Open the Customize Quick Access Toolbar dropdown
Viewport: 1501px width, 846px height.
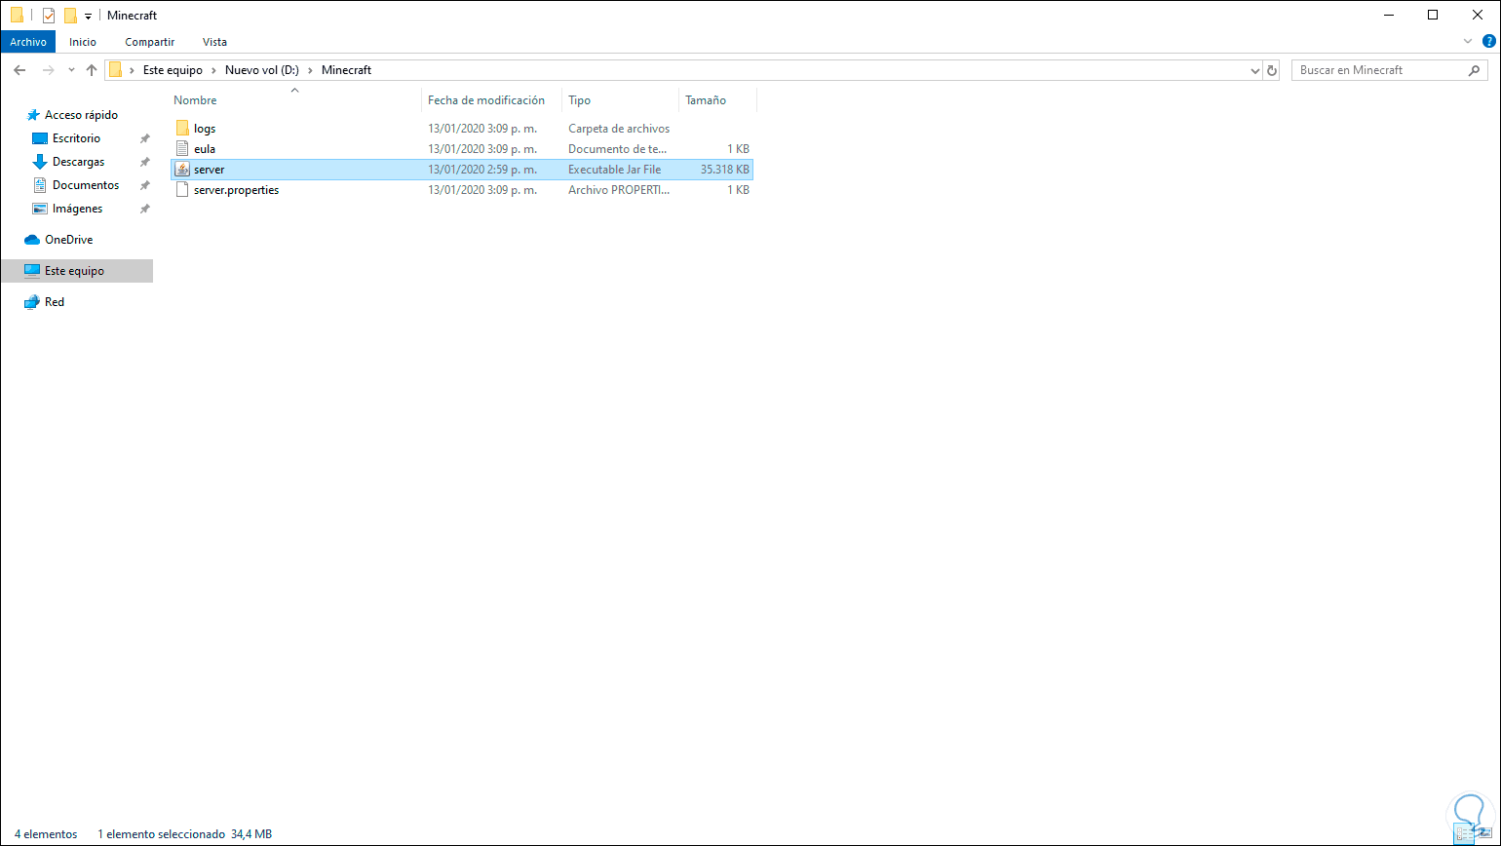point(88,17)
